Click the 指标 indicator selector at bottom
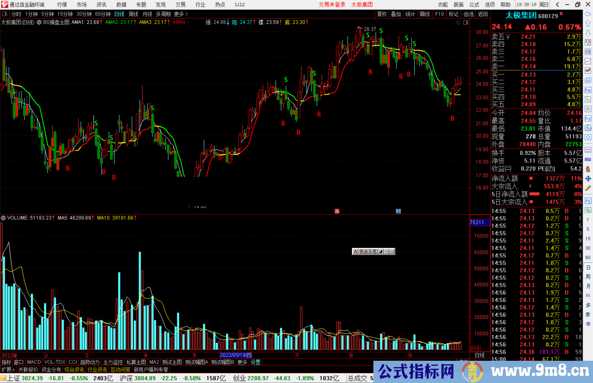The height and width of the screenshot is (383, 593). pos(6,362)
